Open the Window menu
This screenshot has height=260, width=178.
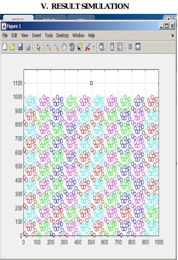[x=78, y=35]
